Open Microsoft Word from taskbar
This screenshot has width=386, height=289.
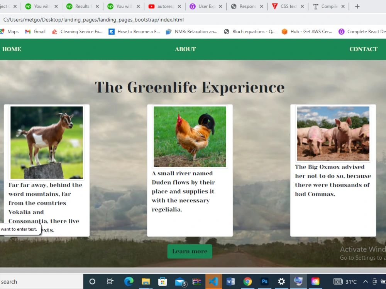tap(230, 281)
